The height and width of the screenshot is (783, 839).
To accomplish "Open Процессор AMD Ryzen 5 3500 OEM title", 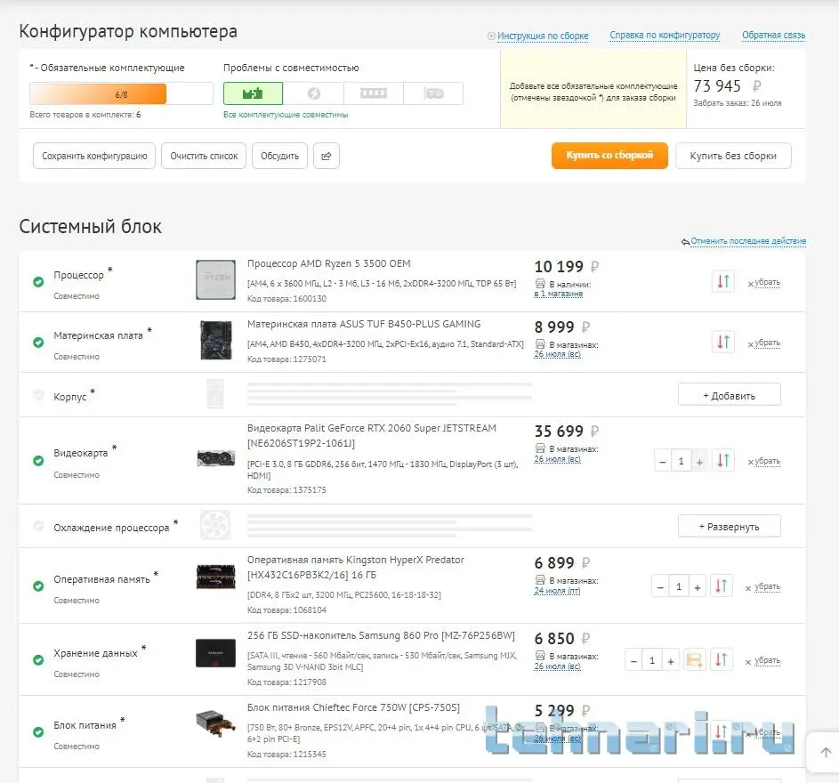I will [x=328, y=263].
